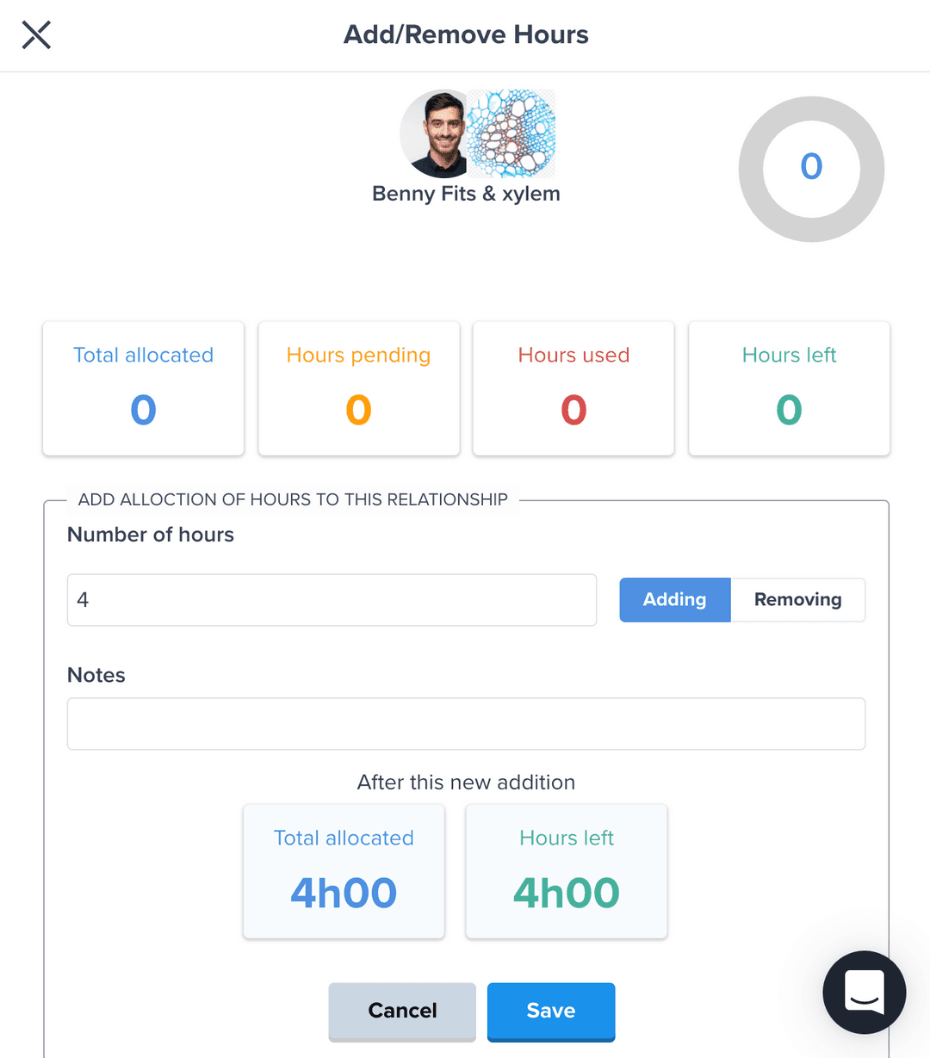
Task: Click the xylem avatar image
Action: pos(513,133)
